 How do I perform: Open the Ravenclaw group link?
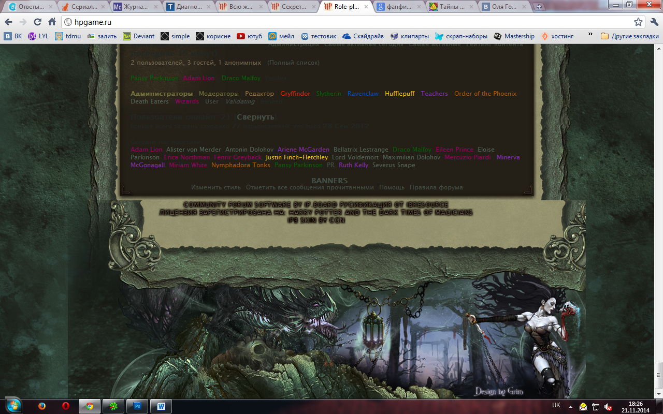click(363, 94)
